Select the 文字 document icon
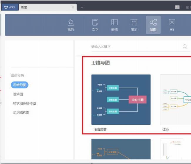This screenshot has width=191, height=164. [95, 25]
